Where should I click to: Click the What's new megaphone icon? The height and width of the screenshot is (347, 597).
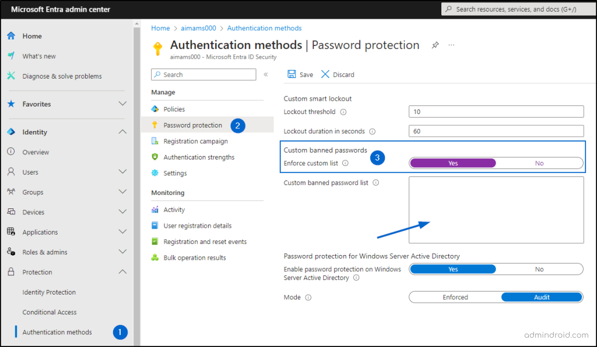[11, 56]
